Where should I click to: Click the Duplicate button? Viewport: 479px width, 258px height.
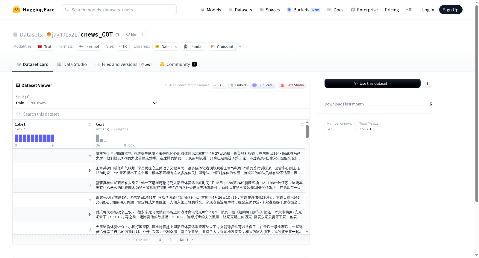tap(263, 85)
